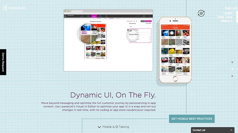This screenshot has width=238, height=133.
Task: Tap the yellow flower thumbnail on phone
Action: (x=172, y=51)
